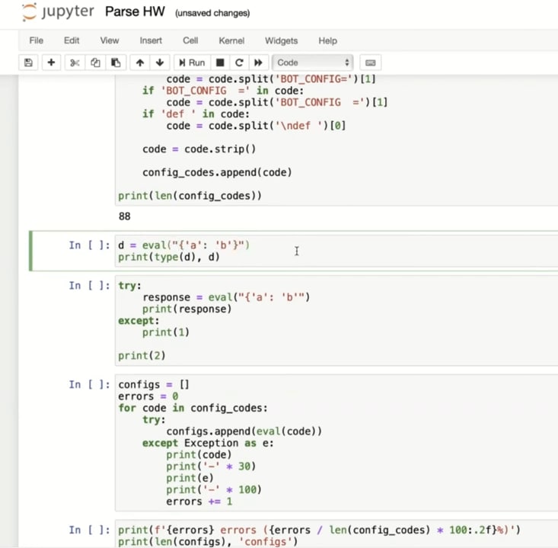Click the print(1) line
The height and width of the screenshot is (548, 558).
(x=166, y=332)
